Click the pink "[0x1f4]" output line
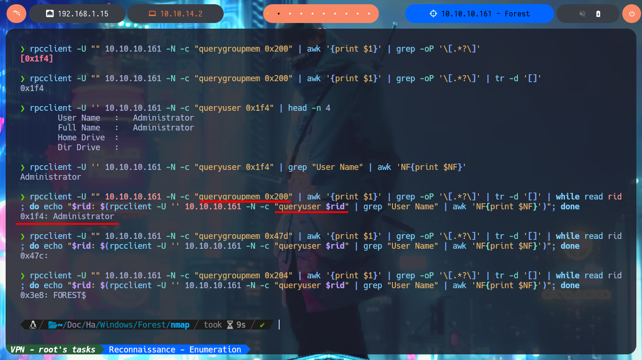Screen dimensions: 642x360 (x=37, y=59)
